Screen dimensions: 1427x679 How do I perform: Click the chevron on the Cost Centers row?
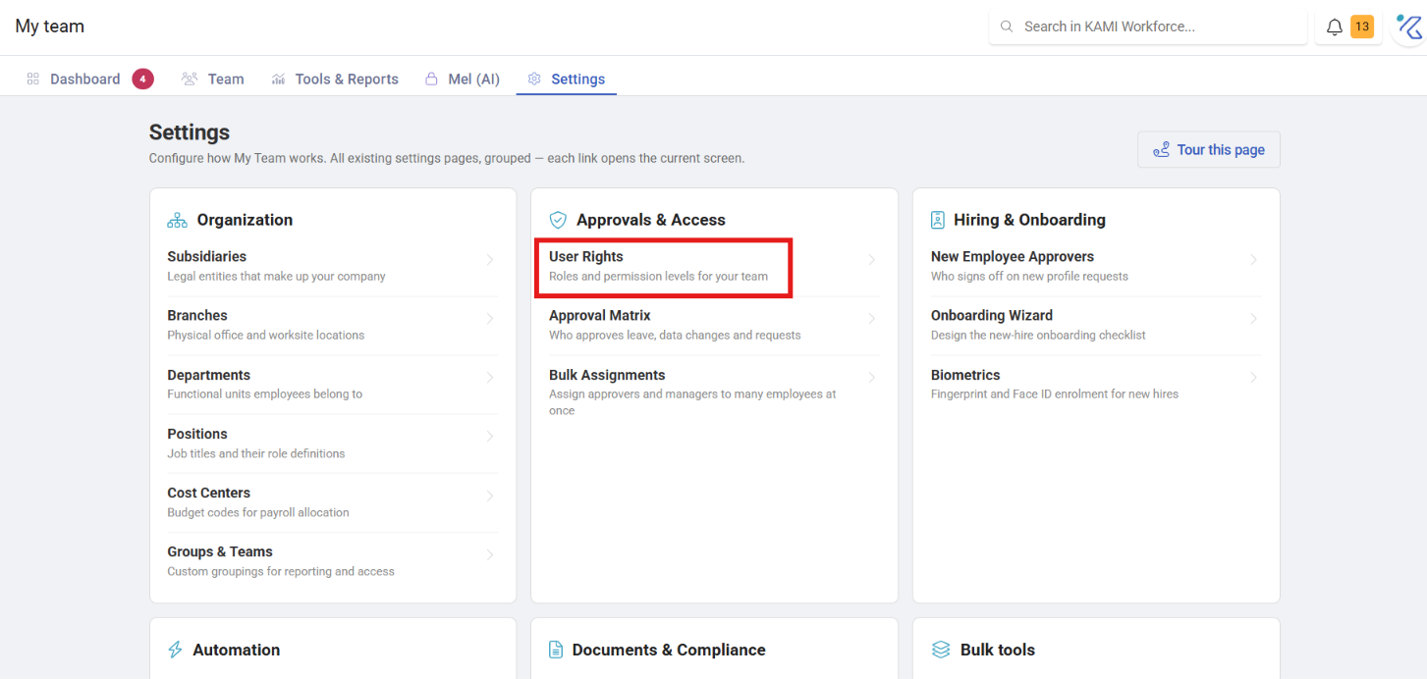490,496
